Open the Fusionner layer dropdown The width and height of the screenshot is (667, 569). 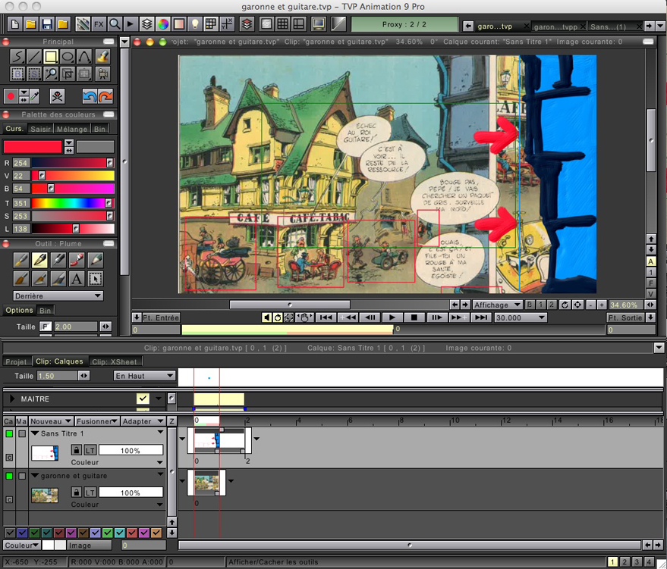96,421
